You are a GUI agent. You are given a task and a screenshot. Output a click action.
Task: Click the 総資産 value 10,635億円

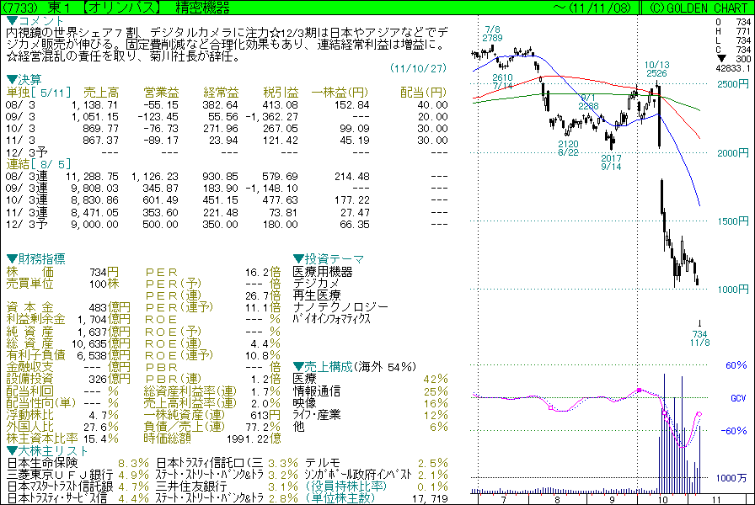click(100, 343)
